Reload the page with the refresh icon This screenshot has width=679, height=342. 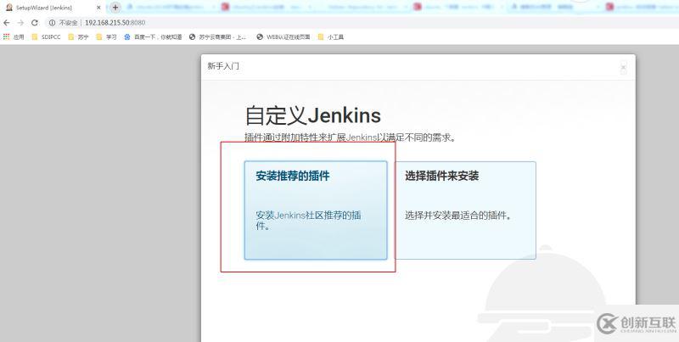34,23
